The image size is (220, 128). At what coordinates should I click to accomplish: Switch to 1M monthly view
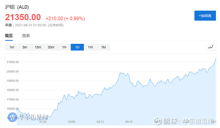click(x=103, y=47)
